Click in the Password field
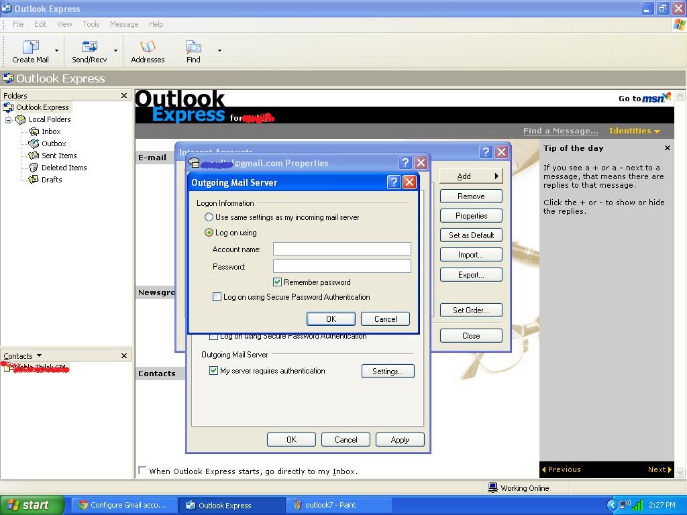 click(x=341, y=266)
